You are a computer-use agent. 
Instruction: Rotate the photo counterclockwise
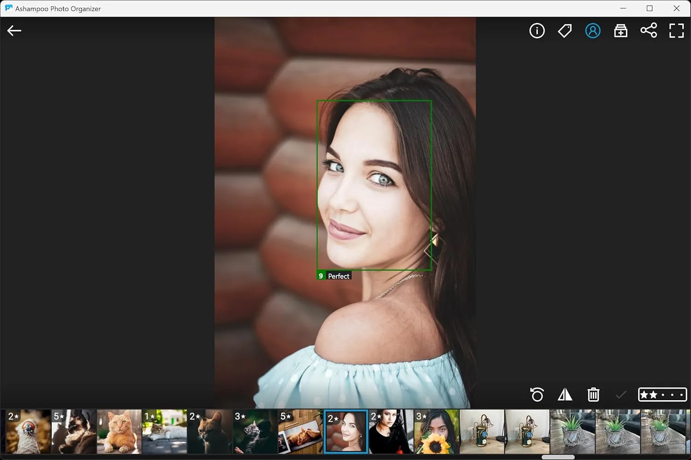pos(536,395)
